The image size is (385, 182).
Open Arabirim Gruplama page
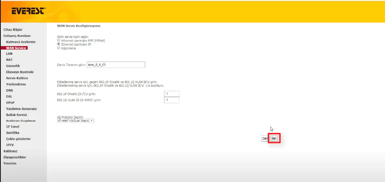pyautogui.click(x=21, y=121)
